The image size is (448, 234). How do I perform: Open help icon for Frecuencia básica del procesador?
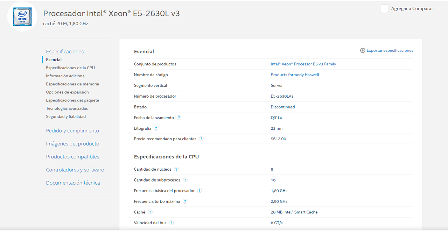tap(199, 191)
